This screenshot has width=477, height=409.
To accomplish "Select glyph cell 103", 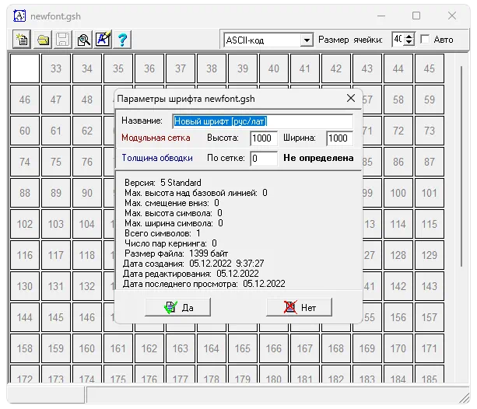I will click(56, 224).
